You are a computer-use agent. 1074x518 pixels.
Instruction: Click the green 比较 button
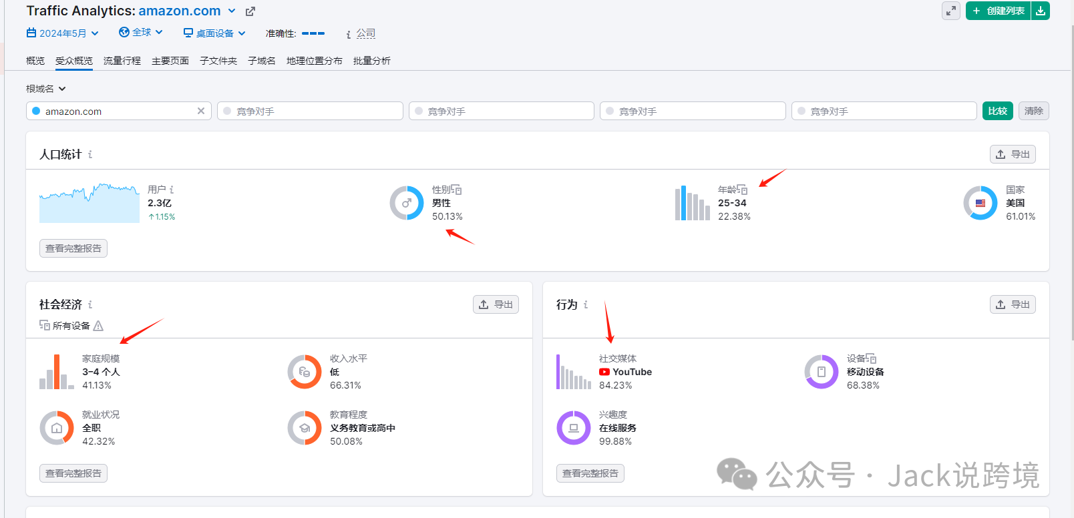[x=998, y=111]
